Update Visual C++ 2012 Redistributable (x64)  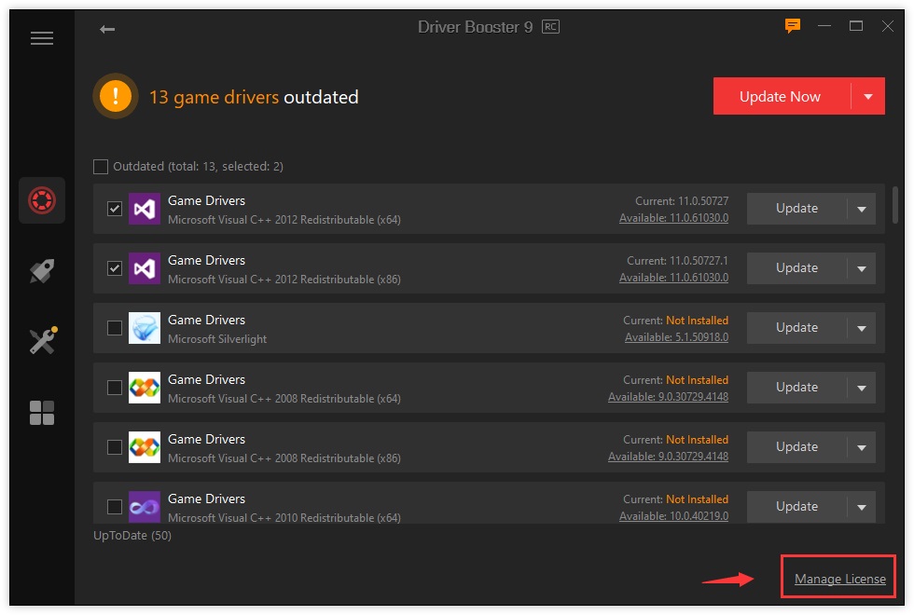(x=796, y=209)
